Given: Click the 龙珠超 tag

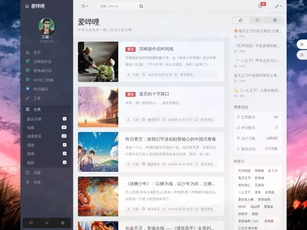Looking at the screenshot, I should pyautogui.click(x=269, y=221).
